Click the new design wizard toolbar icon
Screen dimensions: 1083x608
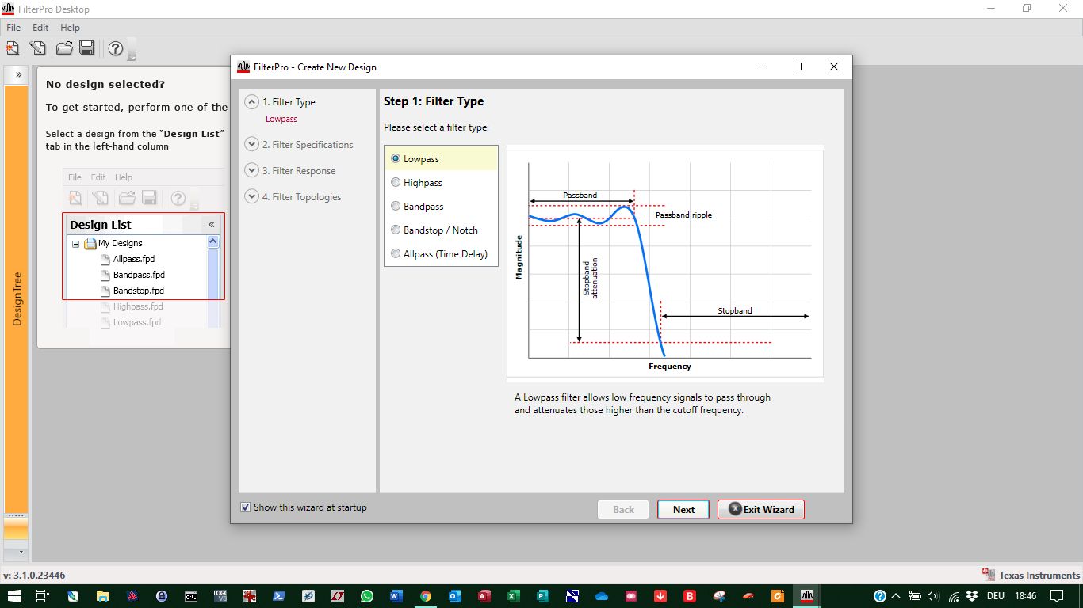[12, 48]
